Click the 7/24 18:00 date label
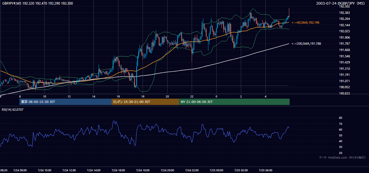 (x=143, y=170)
